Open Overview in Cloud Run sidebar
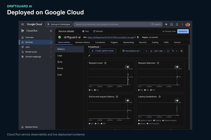The image size is (211, 140). point(36,38)
